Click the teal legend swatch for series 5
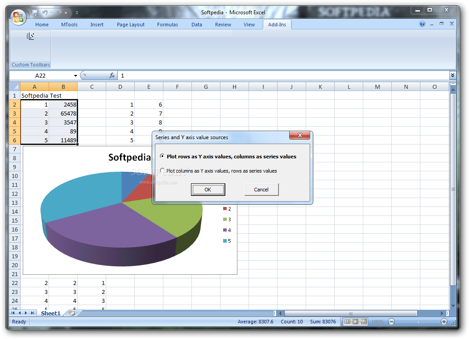The width and height of the screenshot is (469, 339). click(x=225, y=241)
